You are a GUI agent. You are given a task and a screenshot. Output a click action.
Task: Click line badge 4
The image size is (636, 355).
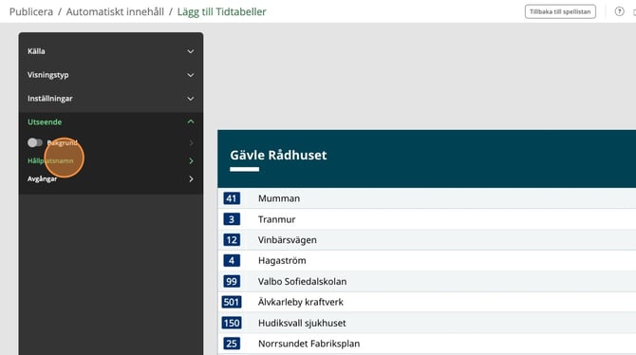[x=232, y=260]
